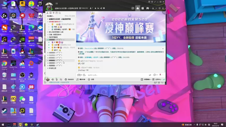
Task: Click the 2022 爱神巅峰赛 banner
Action: pyautogui.click(x=121, y=27)
